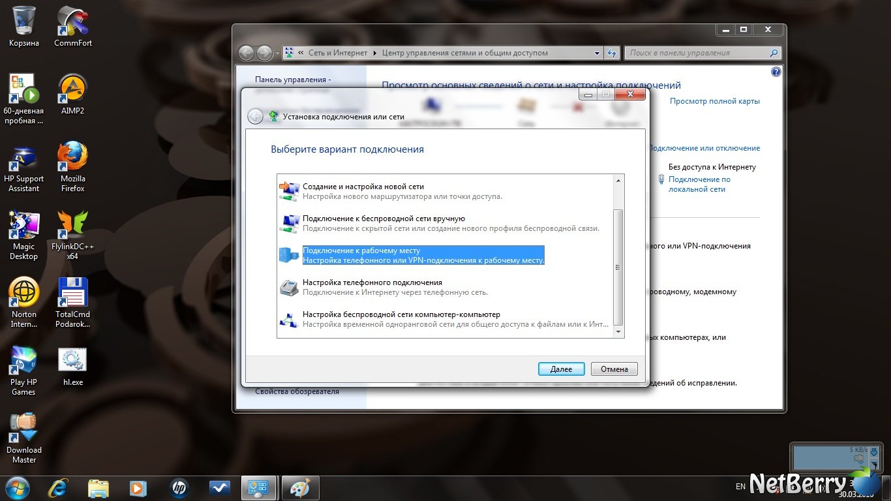
Task: Click the Control Panel window back arrow
Action: pos(246,53)
